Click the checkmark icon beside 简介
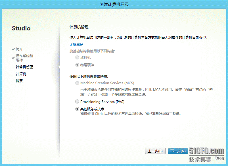The image size is (228, 166). click(13, 49)
